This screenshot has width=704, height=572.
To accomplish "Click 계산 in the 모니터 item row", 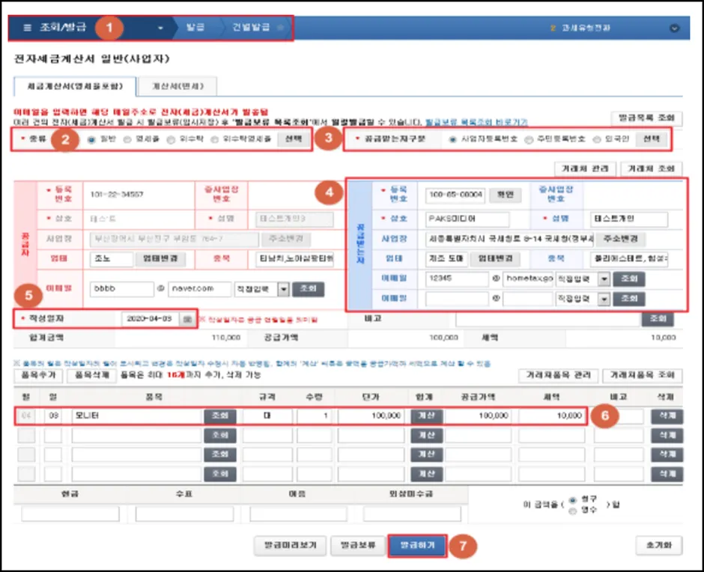I will (x=427, y=416).
